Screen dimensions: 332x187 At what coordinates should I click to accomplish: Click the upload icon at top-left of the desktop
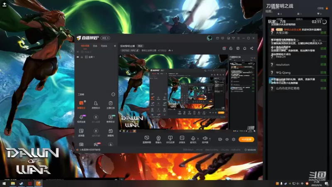point(5,4)
